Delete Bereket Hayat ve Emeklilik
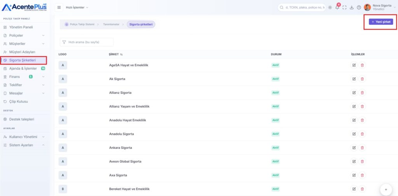The width and height of the screenshot is (398, 196). [362, 189]
